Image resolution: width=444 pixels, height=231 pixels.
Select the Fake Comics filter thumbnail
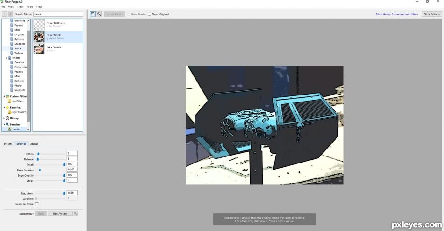click(x=39, y=49)
